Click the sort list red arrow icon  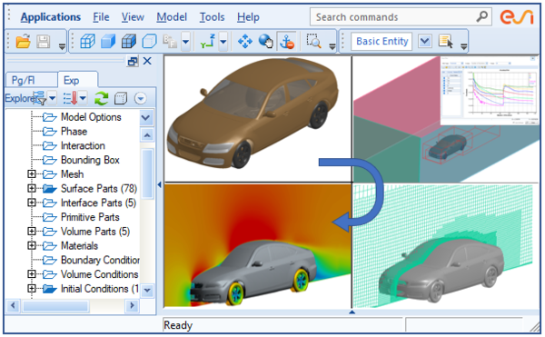(x=71, y=98)
